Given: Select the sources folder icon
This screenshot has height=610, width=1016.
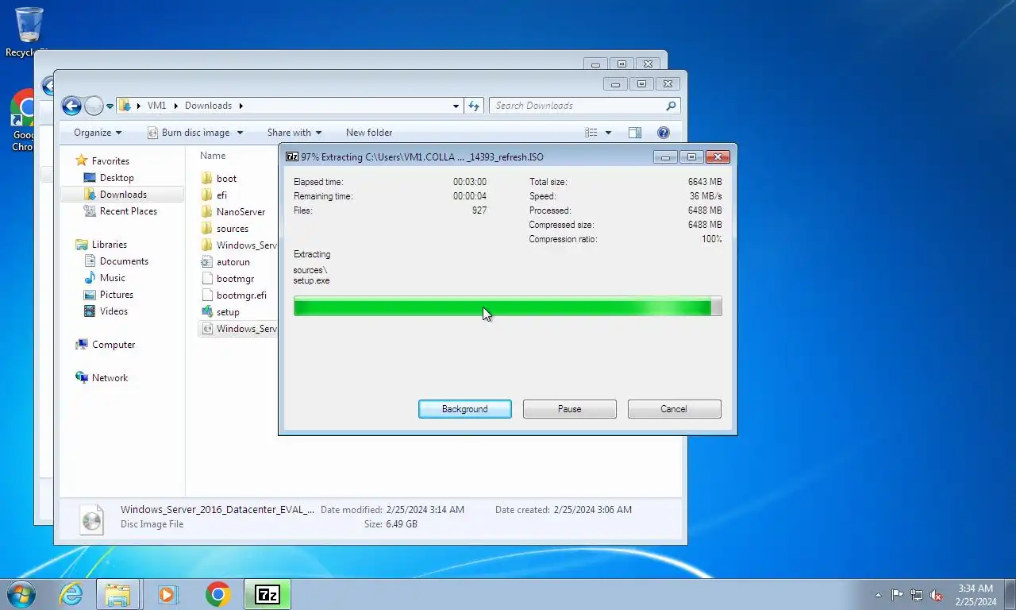Looking at the screenshot, I should (207, 229).
